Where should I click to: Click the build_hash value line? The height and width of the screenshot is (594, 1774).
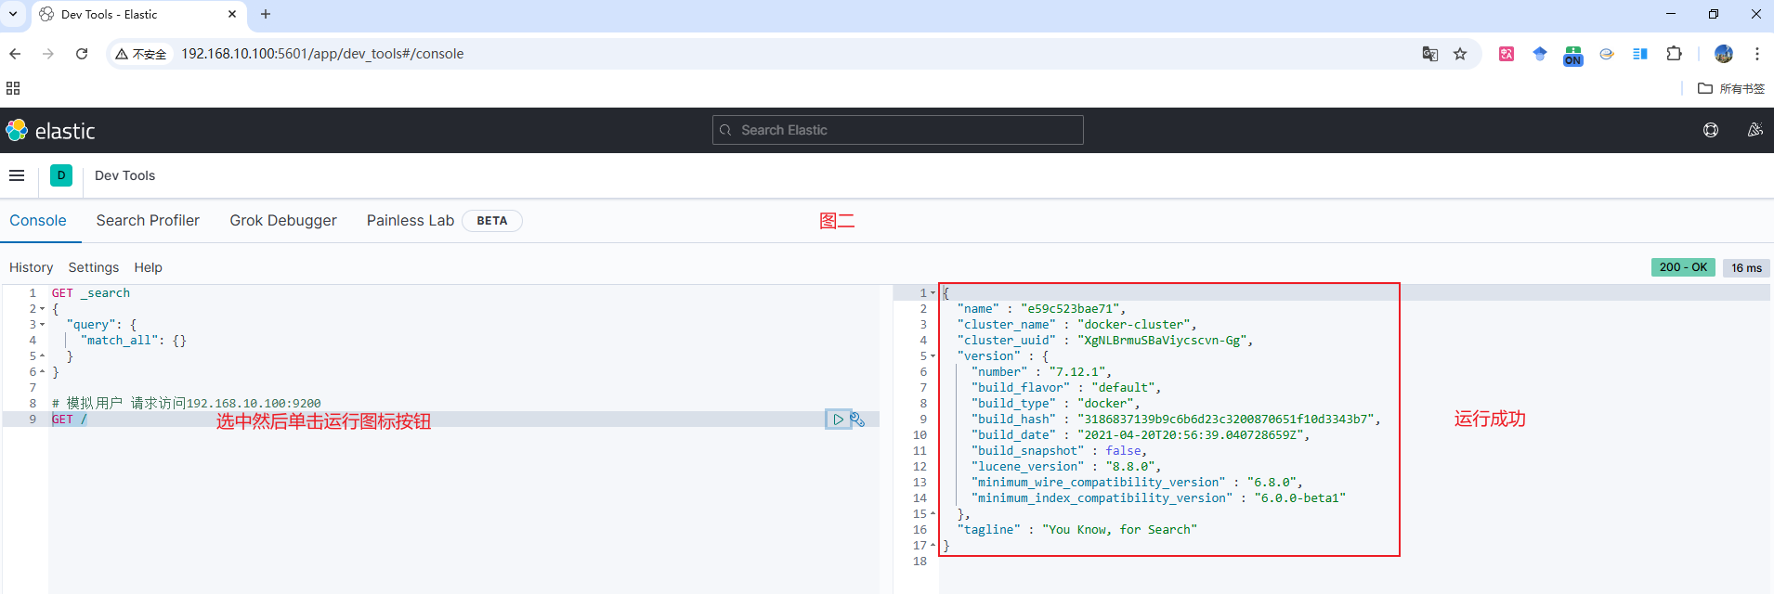click(1176, 420)
